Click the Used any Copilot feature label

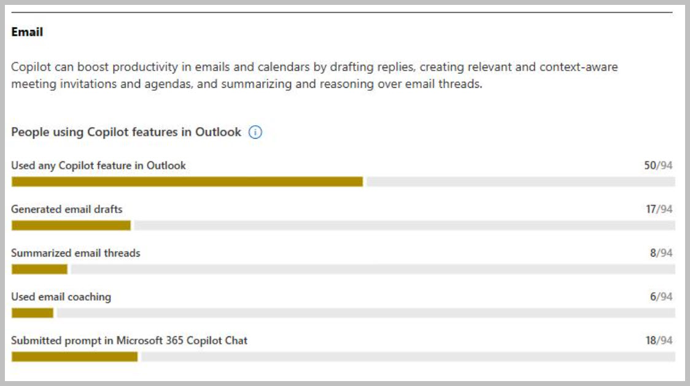click(98, 166)
